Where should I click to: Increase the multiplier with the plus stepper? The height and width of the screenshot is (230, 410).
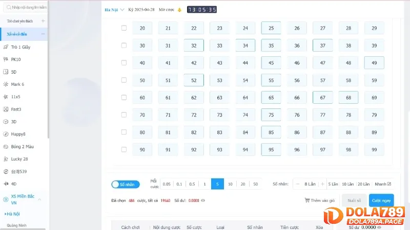(323, 184)
